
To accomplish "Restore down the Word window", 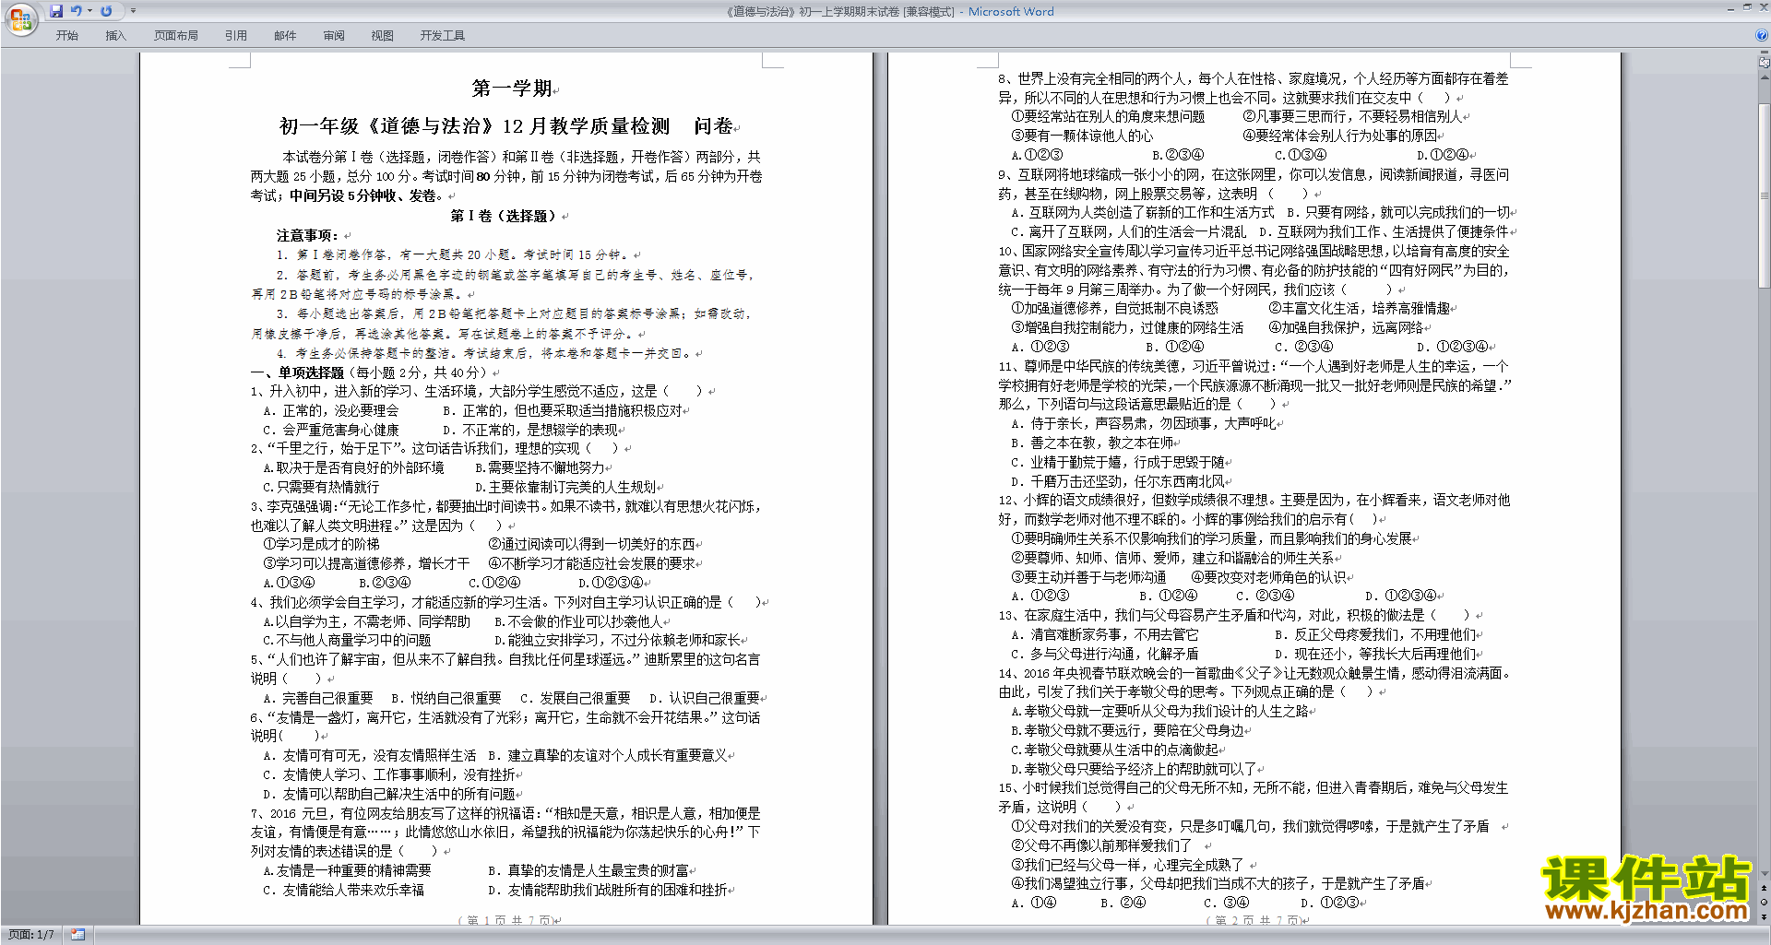I will (x=1747, y=8).
